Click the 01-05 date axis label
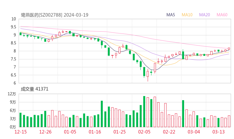Image resolution: width=234 pixels, height=139 pixels. point(70,132)
